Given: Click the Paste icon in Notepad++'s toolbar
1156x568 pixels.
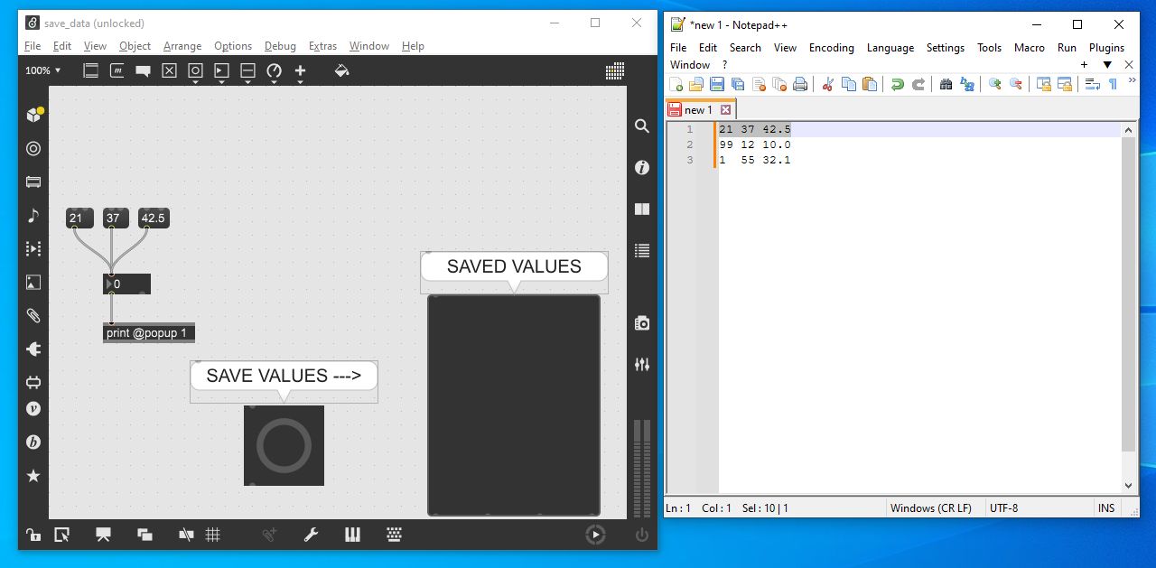Looking at the screenshot, I should 870,84.
